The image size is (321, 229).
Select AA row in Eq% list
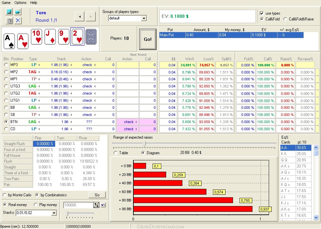click(x=296, y=147)
